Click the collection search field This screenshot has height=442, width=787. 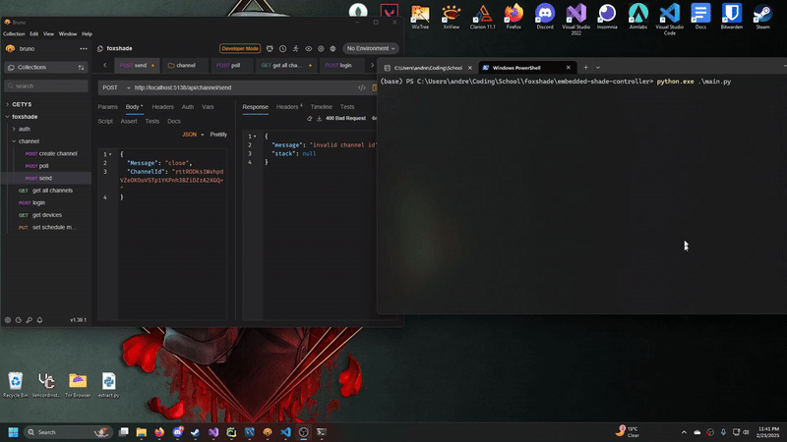46,86
